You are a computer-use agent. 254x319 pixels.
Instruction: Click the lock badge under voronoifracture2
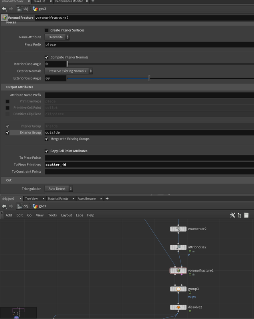194,274
